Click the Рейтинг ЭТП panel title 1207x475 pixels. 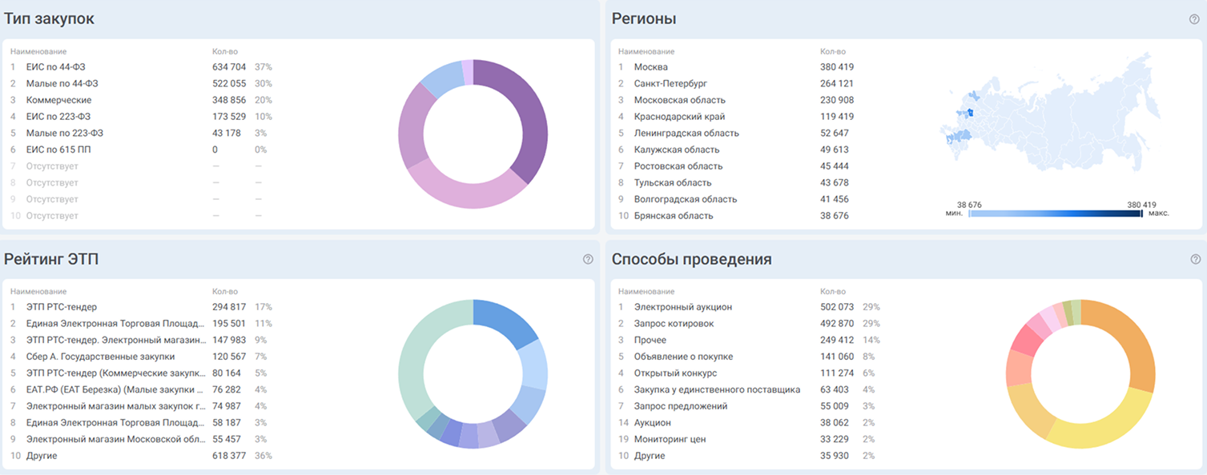coord(51,259)
